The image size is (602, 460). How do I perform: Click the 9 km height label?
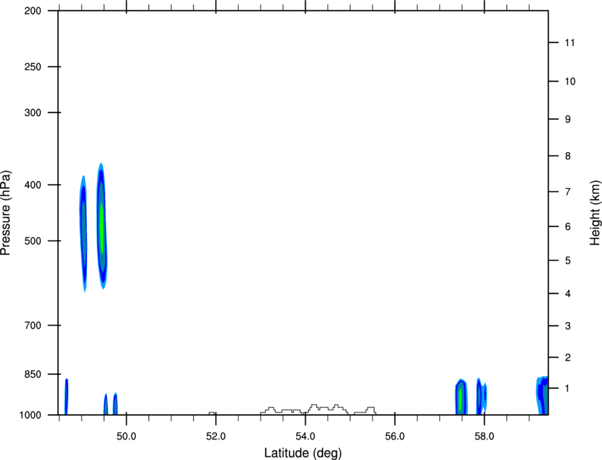(568, 120)
